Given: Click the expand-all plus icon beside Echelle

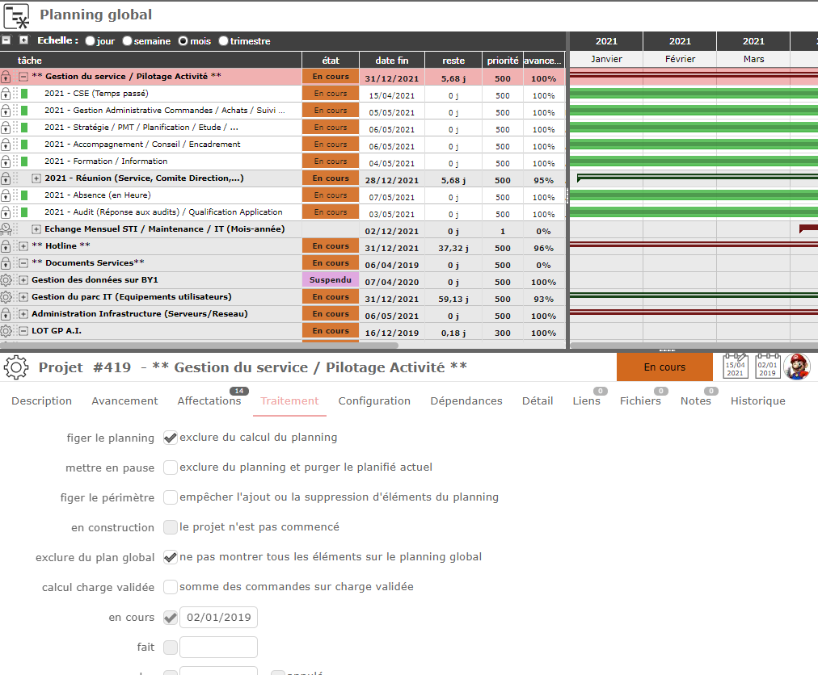Looking at the screenshot, I should pos(23,40).
